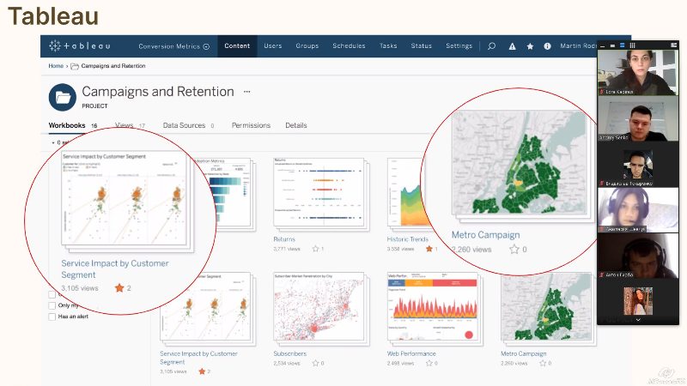
Task: Select participant wearing headphones video tile
Action: coord(638,209)
